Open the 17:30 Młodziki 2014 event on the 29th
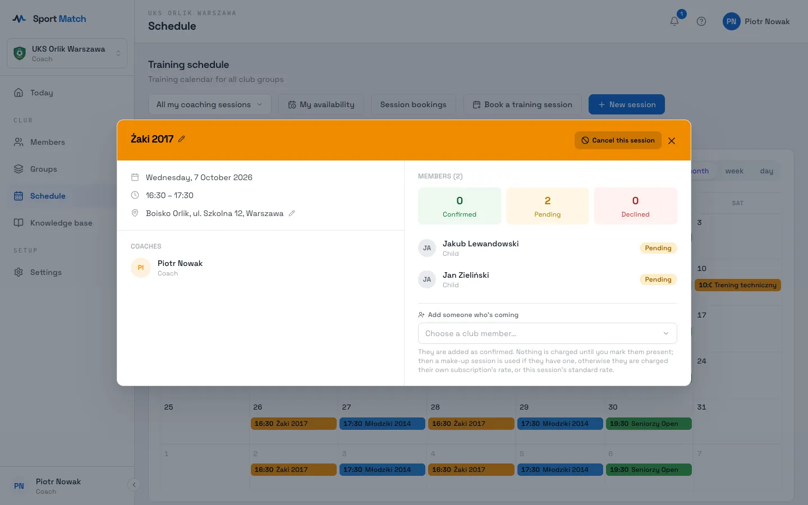Image resolution: width=808 pixels, height=505 pixels. click(x=560, y=424)
